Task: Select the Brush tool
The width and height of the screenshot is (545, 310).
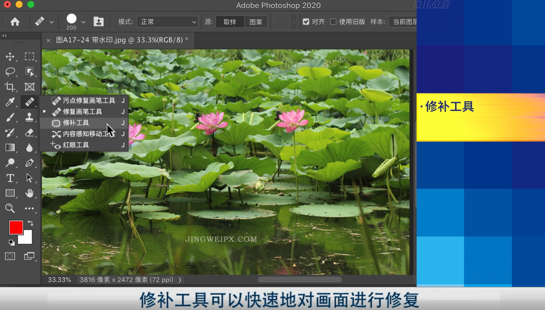Action: pos(10,117)
